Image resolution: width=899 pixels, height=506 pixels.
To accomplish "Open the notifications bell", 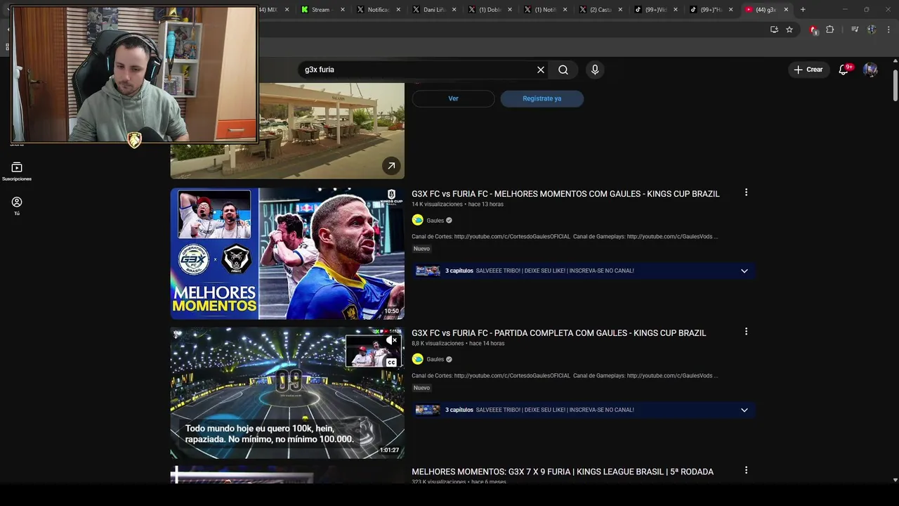I will click(x=844, y=70).
